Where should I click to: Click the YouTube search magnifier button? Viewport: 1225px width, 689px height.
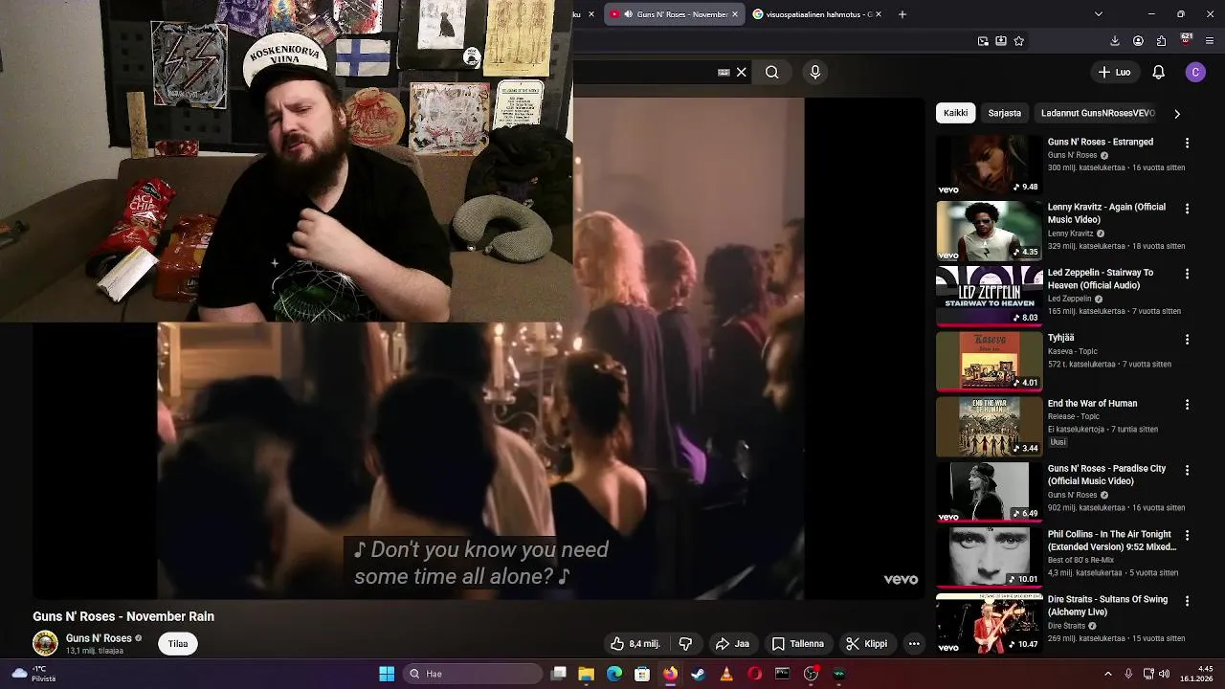771,72
